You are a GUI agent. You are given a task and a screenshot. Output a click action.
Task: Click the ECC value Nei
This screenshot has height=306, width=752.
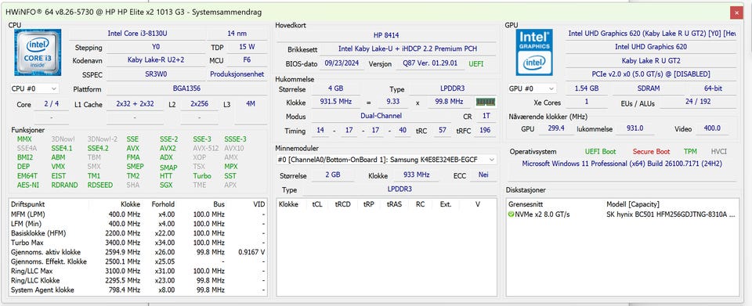click(483, 175)
